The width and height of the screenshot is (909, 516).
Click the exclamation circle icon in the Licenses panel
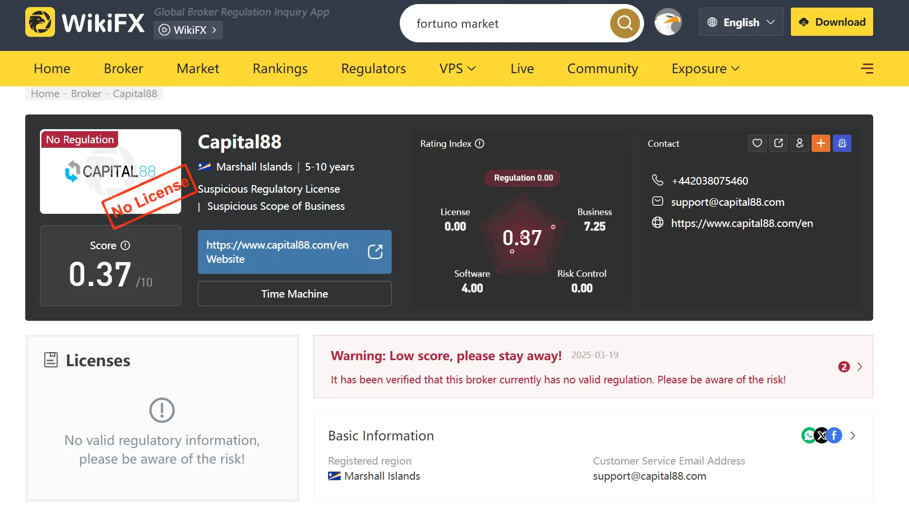tap(162, 410)
